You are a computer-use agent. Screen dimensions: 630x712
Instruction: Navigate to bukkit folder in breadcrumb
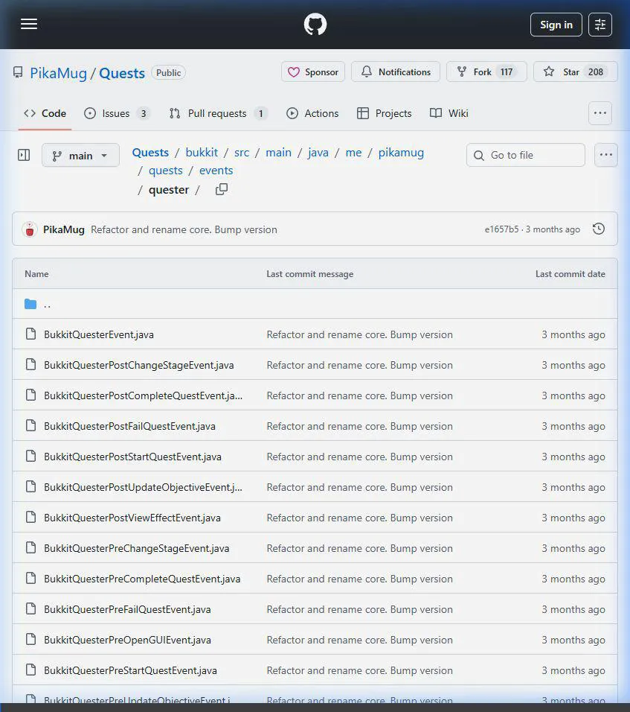tap(202, 153)
